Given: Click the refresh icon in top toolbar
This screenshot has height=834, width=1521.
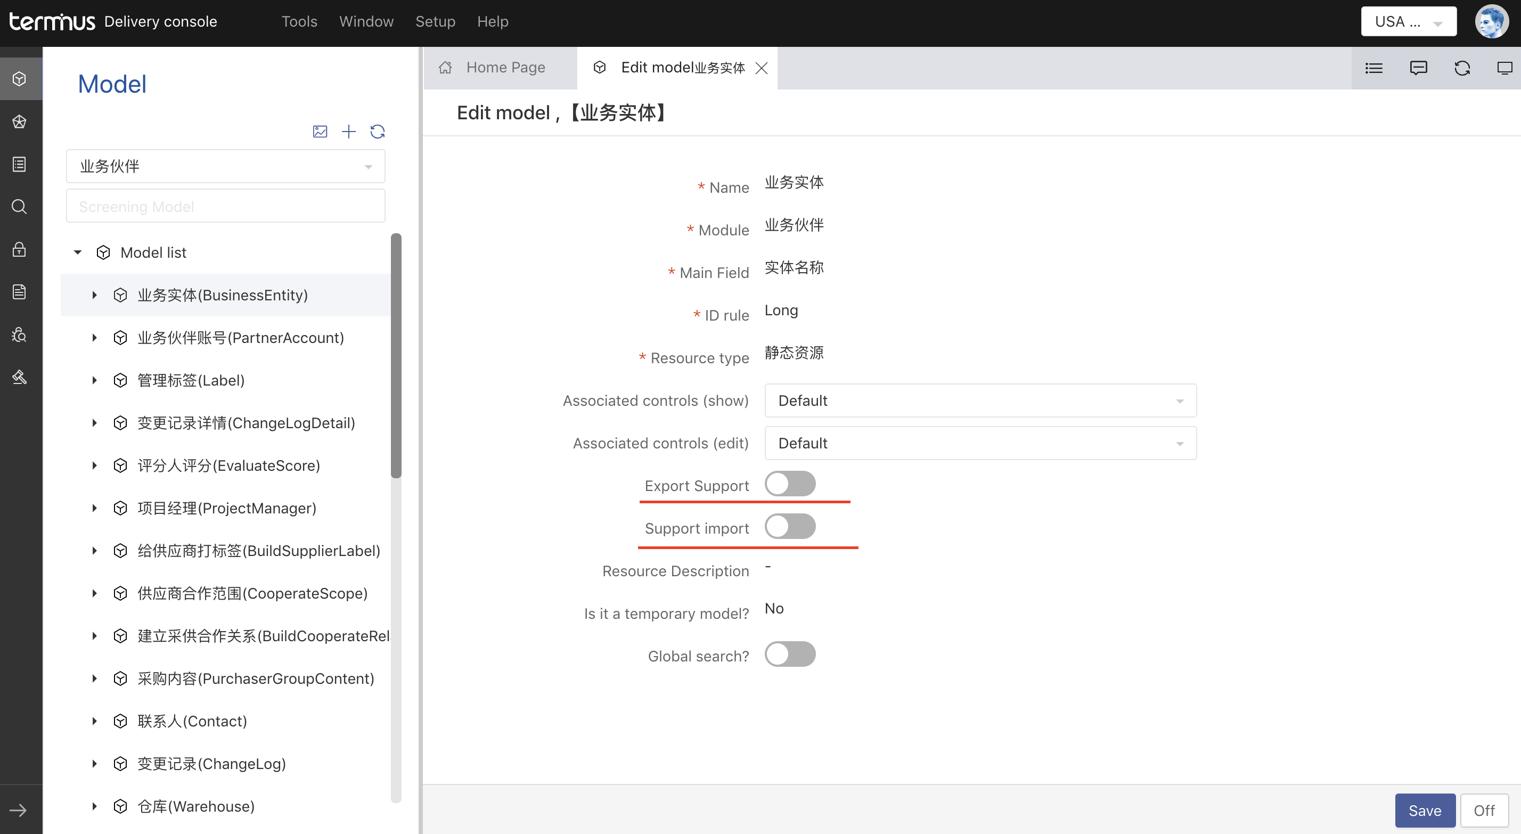Looking at the screenshot, I should (x=1462, y=68).
